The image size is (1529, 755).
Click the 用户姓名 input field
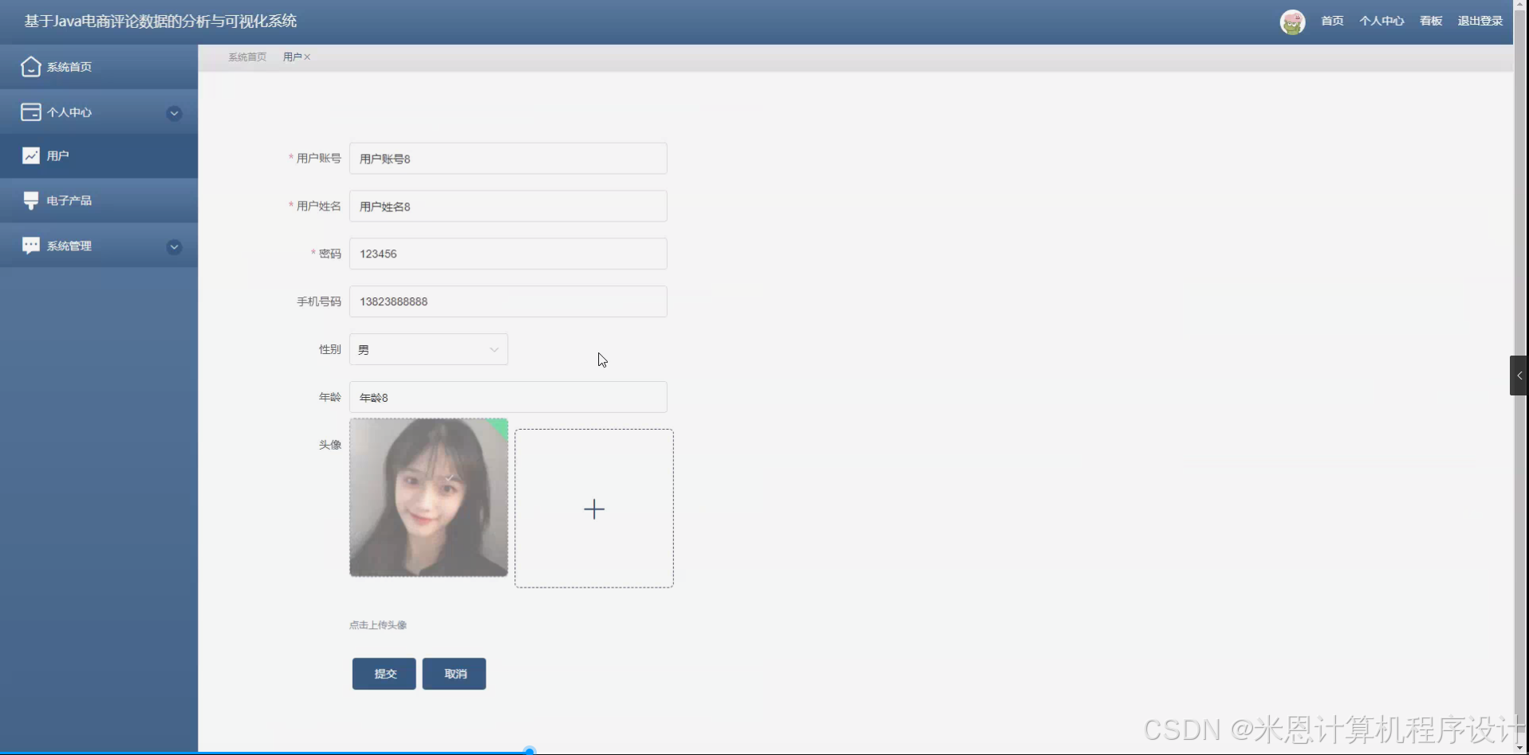(508, 206)
